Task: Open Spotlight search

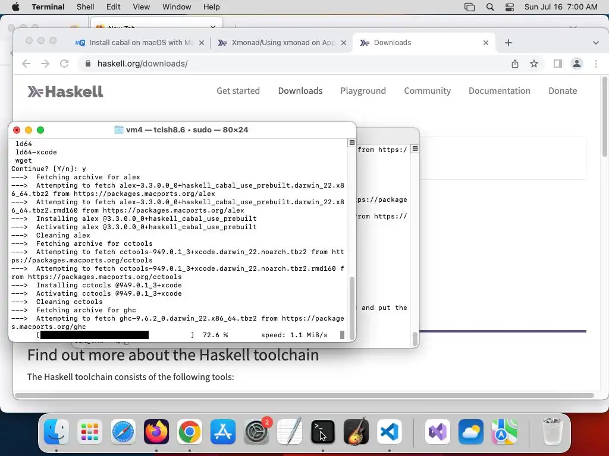Action: coord(490,7)
